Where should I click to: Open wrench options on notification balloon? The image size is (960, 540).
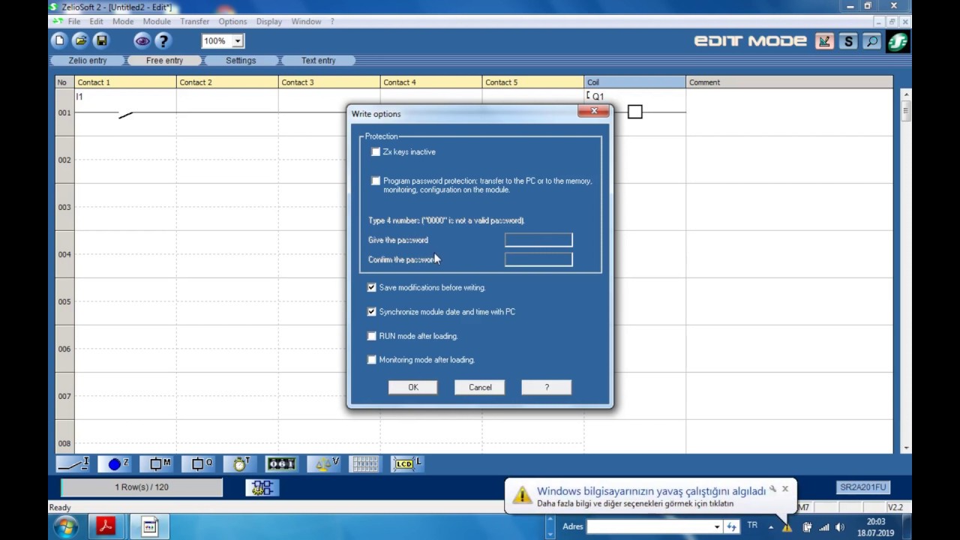[x=772, y=489]
